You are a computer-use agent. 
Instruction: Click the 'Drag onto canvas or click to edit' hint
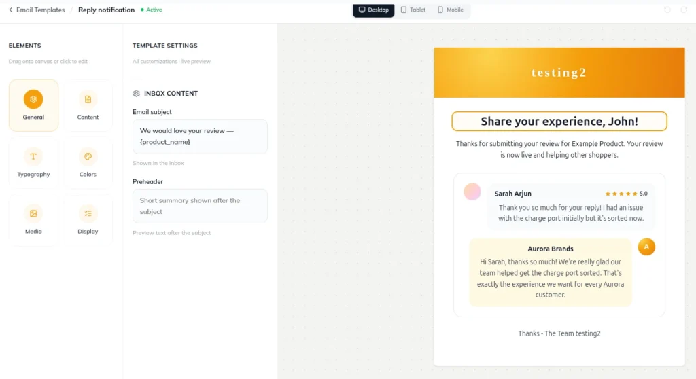(48, 61)
